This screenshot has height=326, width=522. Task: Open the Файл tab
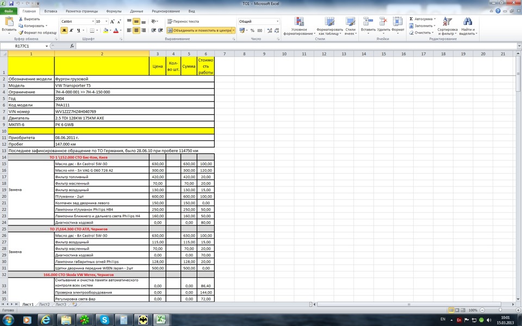point(9,11)
